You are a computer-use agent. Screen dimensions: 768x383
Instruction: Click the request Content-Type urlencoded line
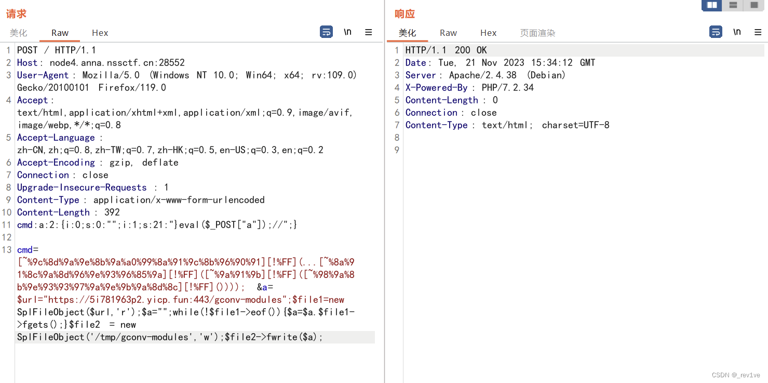tap(141, 200)
